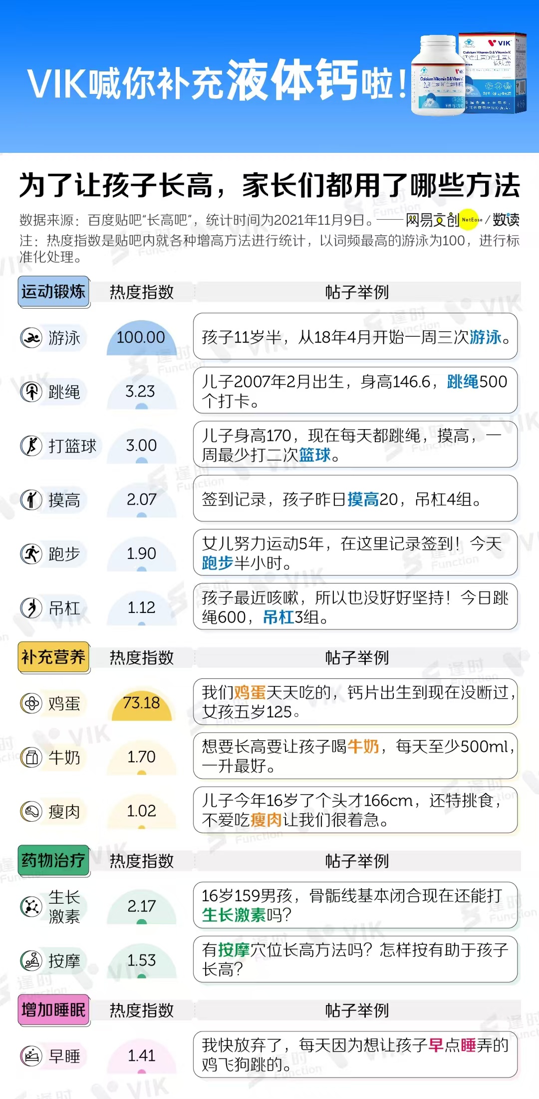
Task: Click the swimming icon beside 游泳
Action: pos(31,338)
